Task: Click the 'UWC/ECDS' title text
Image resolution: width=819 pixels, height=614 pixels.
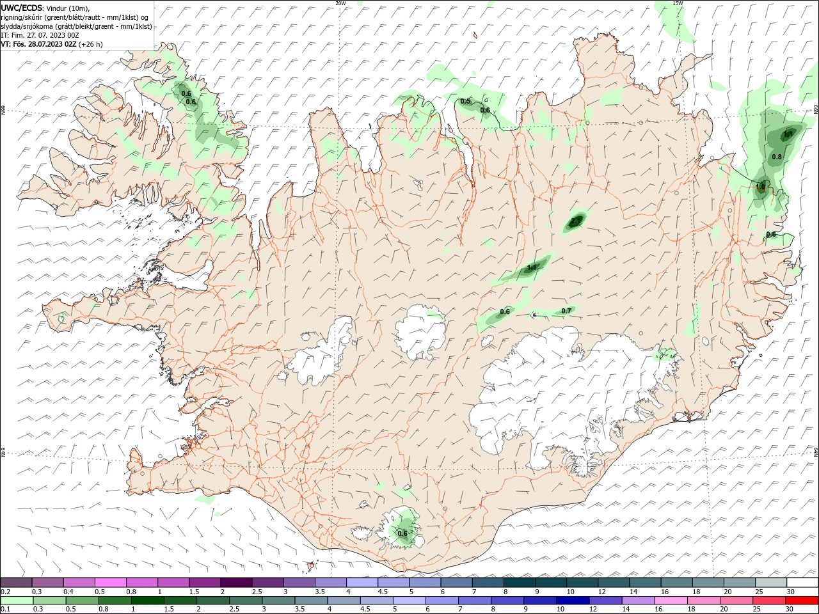Action: point(21,8)
